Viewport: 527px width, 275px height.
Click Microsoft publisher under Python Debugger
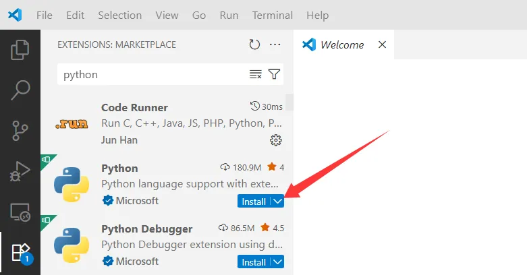tap(137, 261)
